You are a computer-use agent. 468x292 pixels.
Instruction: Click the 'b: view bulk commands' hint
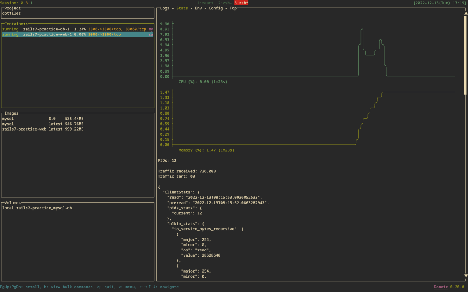[x=67, y=287]
